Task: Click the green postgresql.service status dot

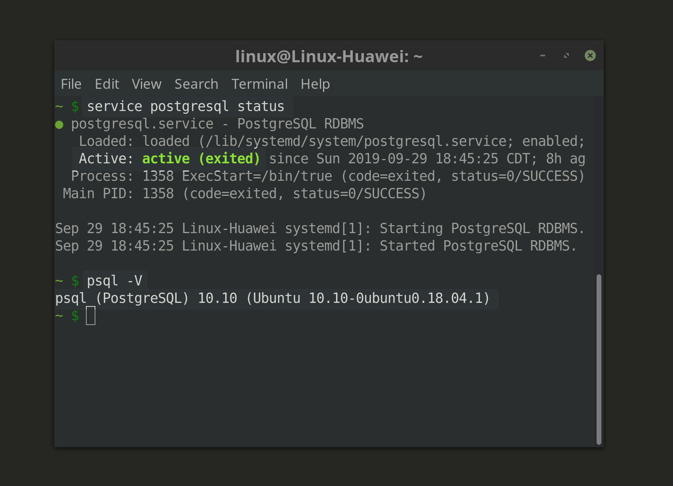Action: click(x=59, y=123)
